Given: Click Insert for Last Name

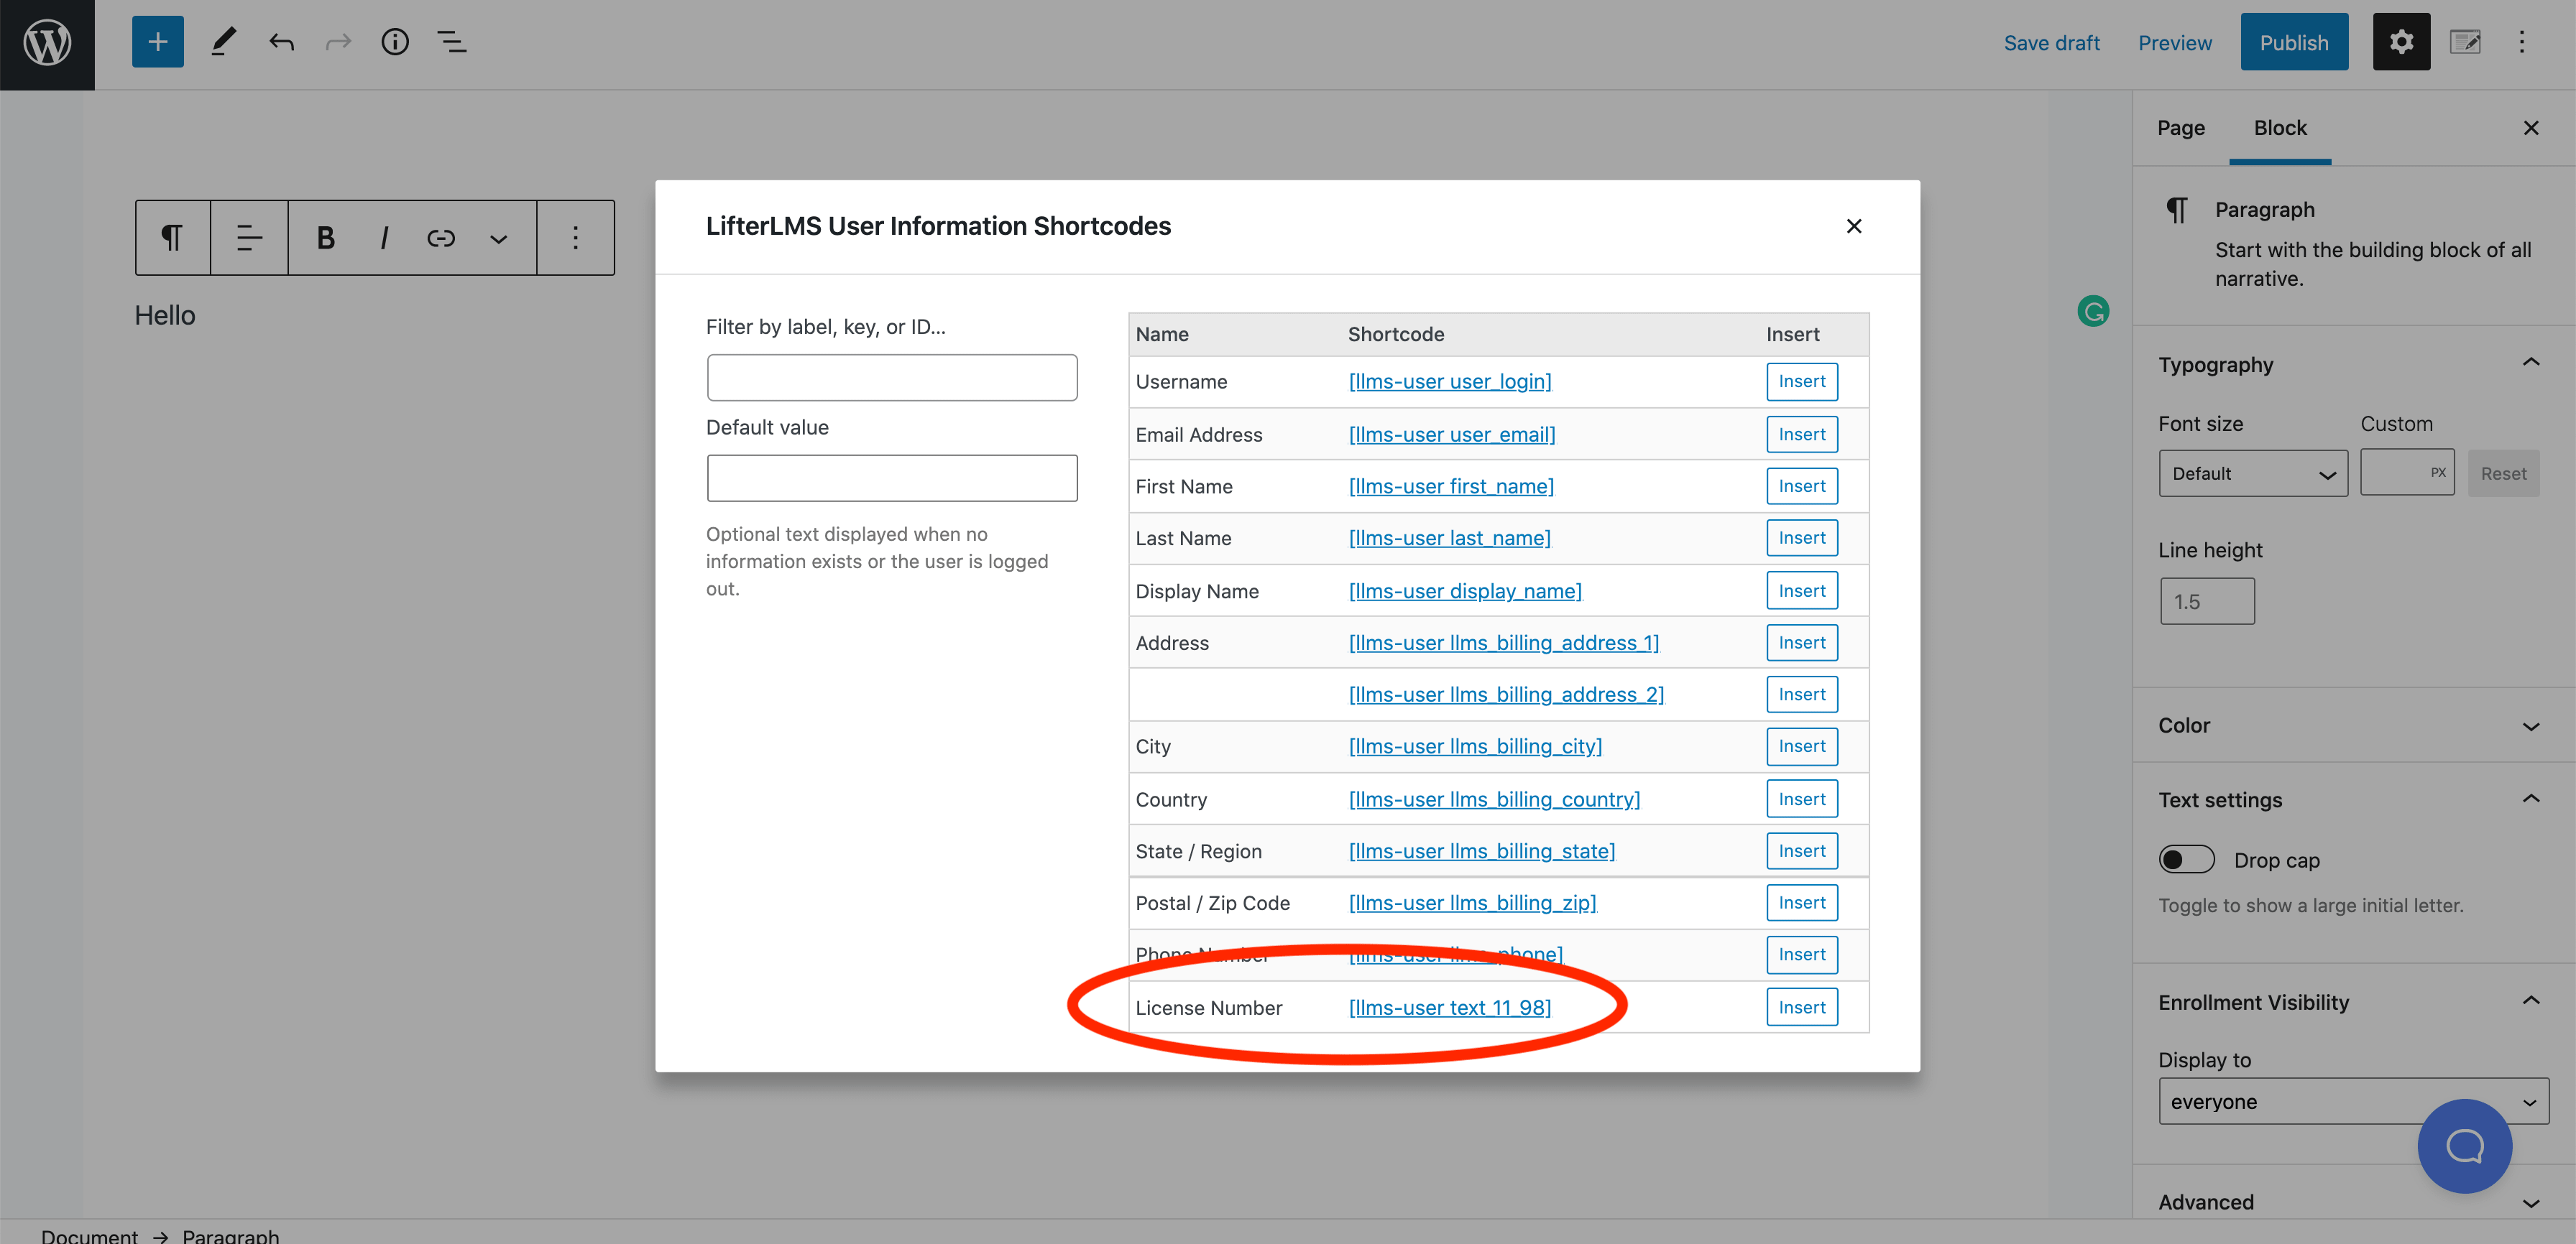Looking at the screenshot, I should [1802, 539].
